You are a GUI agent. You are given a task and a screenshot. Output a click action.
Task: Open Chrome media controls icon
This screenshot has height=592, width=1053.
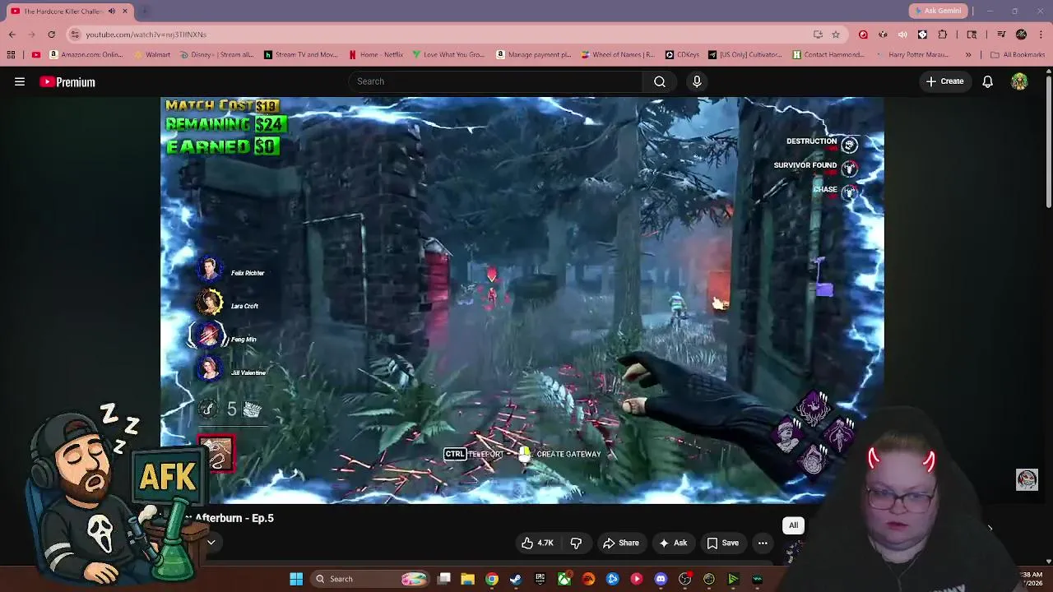click(1001, 35)
